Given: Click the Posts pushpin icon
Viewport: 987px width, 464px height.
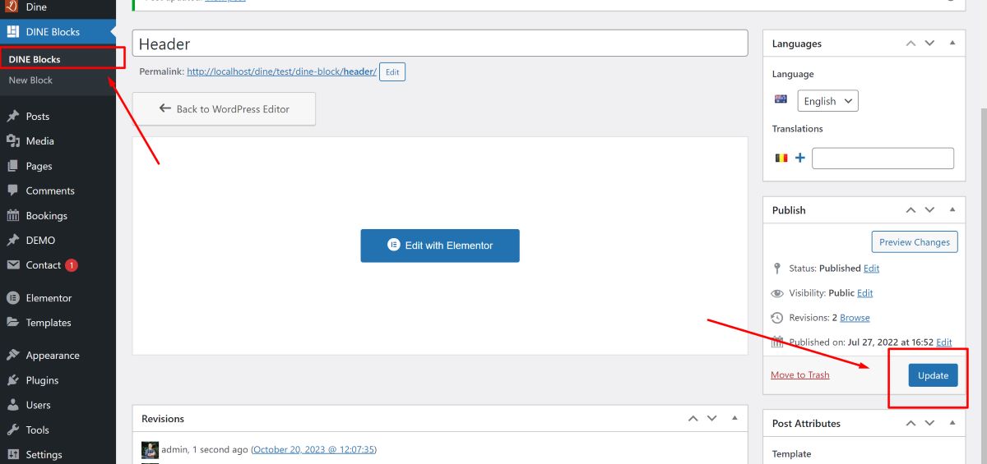Looking at the screenshot, I should pos(12,117).
